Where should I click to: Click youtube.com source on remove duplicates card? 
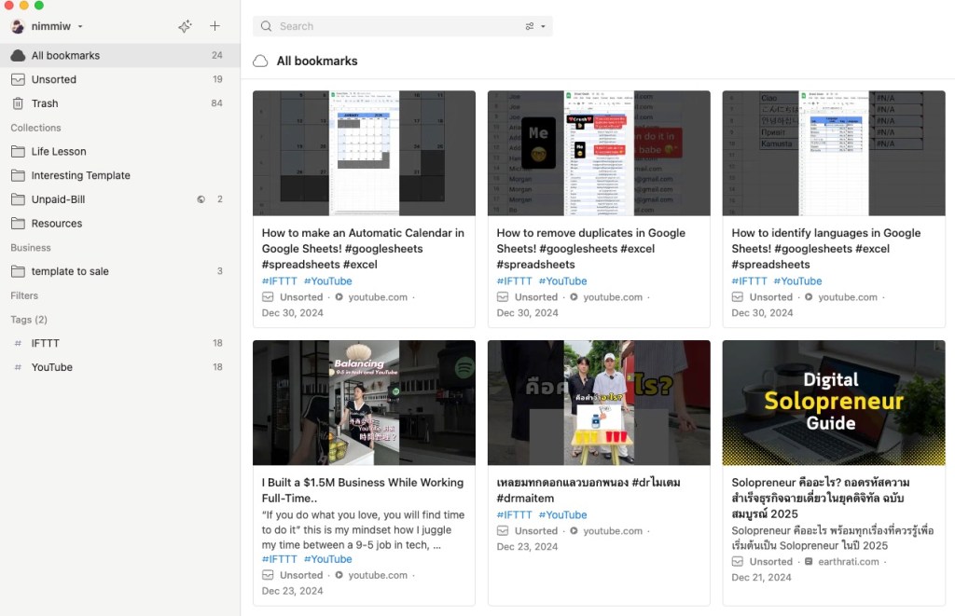click(613, 297)
